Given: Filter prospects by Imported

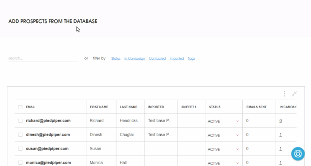Looking at the screenshot, I should 177,58.
